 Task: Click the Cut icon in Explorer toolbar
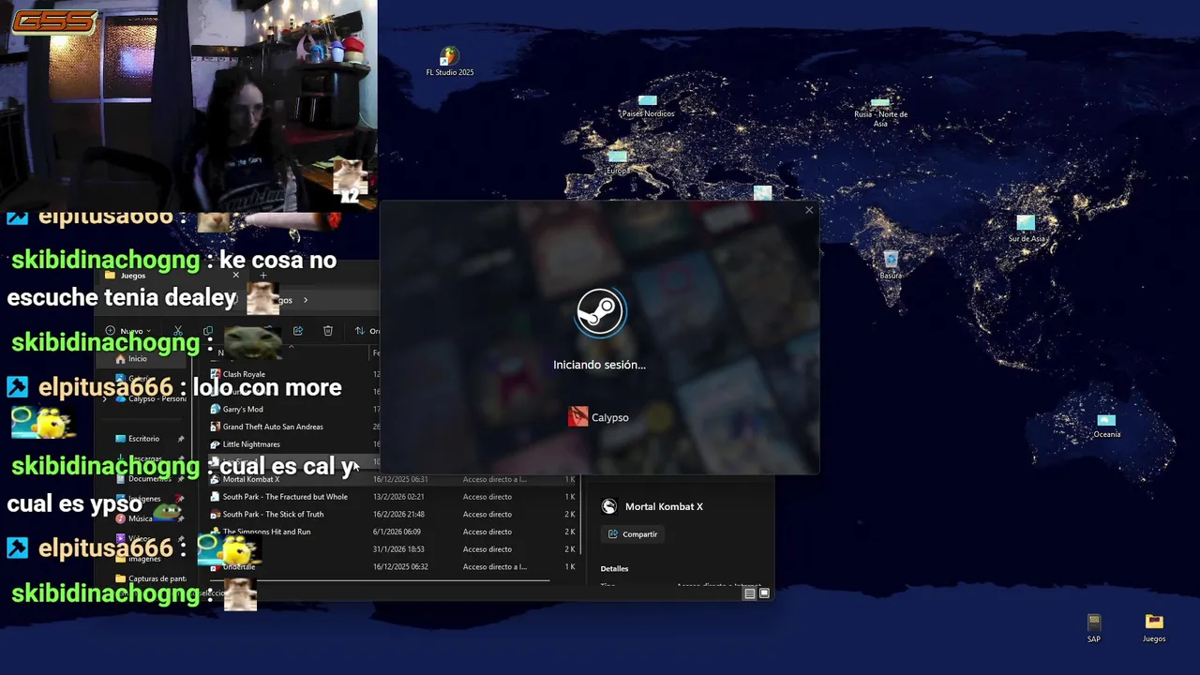click(x=177, y=331)
